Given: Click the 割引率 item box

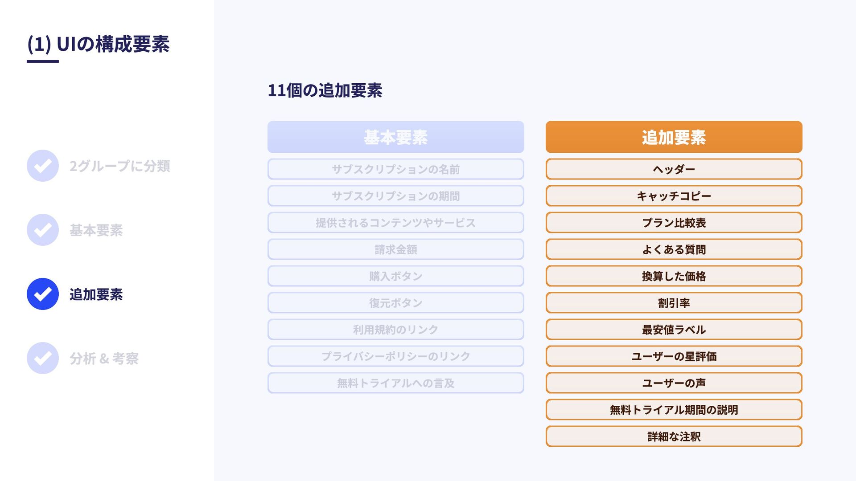Looking at the screenshot, I should [x=674, y=303].
